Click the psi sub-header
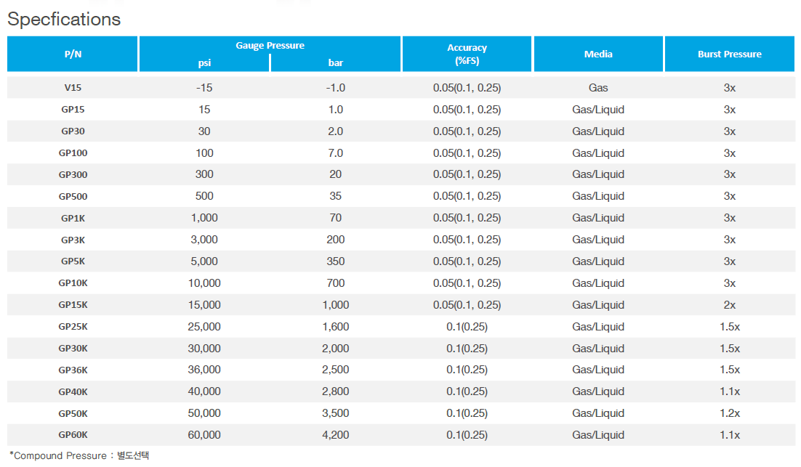This screenshot has width=801, height=467. 204,62
